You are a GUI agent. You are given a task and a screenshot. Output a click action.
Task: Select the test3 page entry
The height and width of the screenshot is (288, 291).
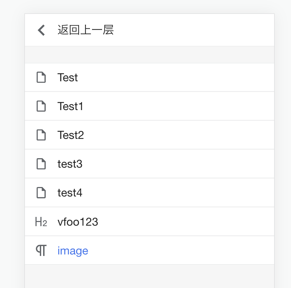click(70, 164)
